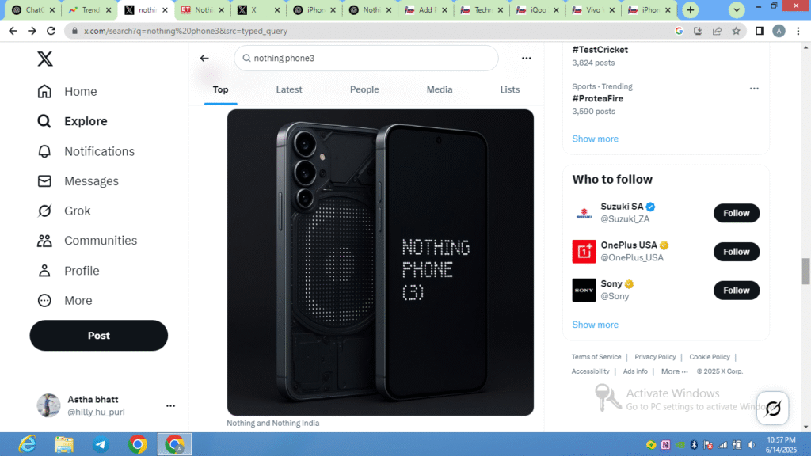Open Privacy Policy link
Screen dimensions: 811x456
(655, 357)
